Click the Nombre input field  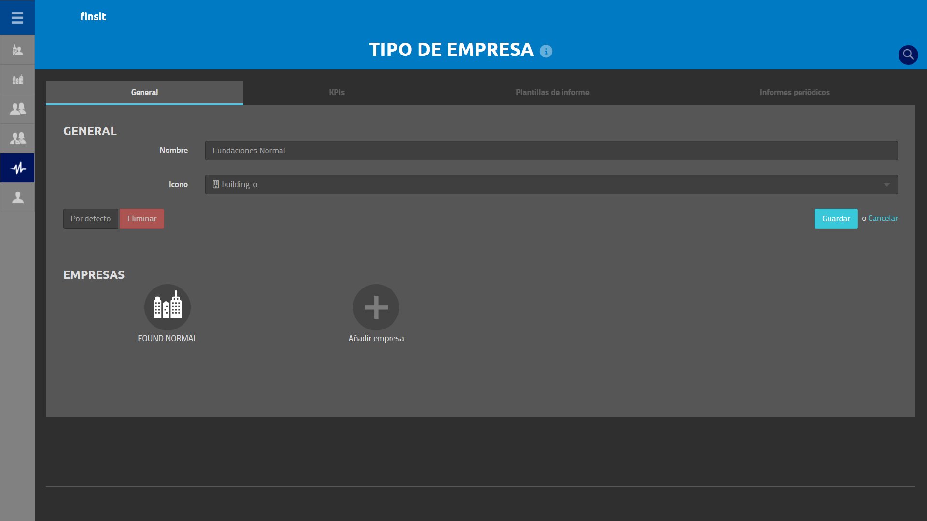(x=551, y=151)
